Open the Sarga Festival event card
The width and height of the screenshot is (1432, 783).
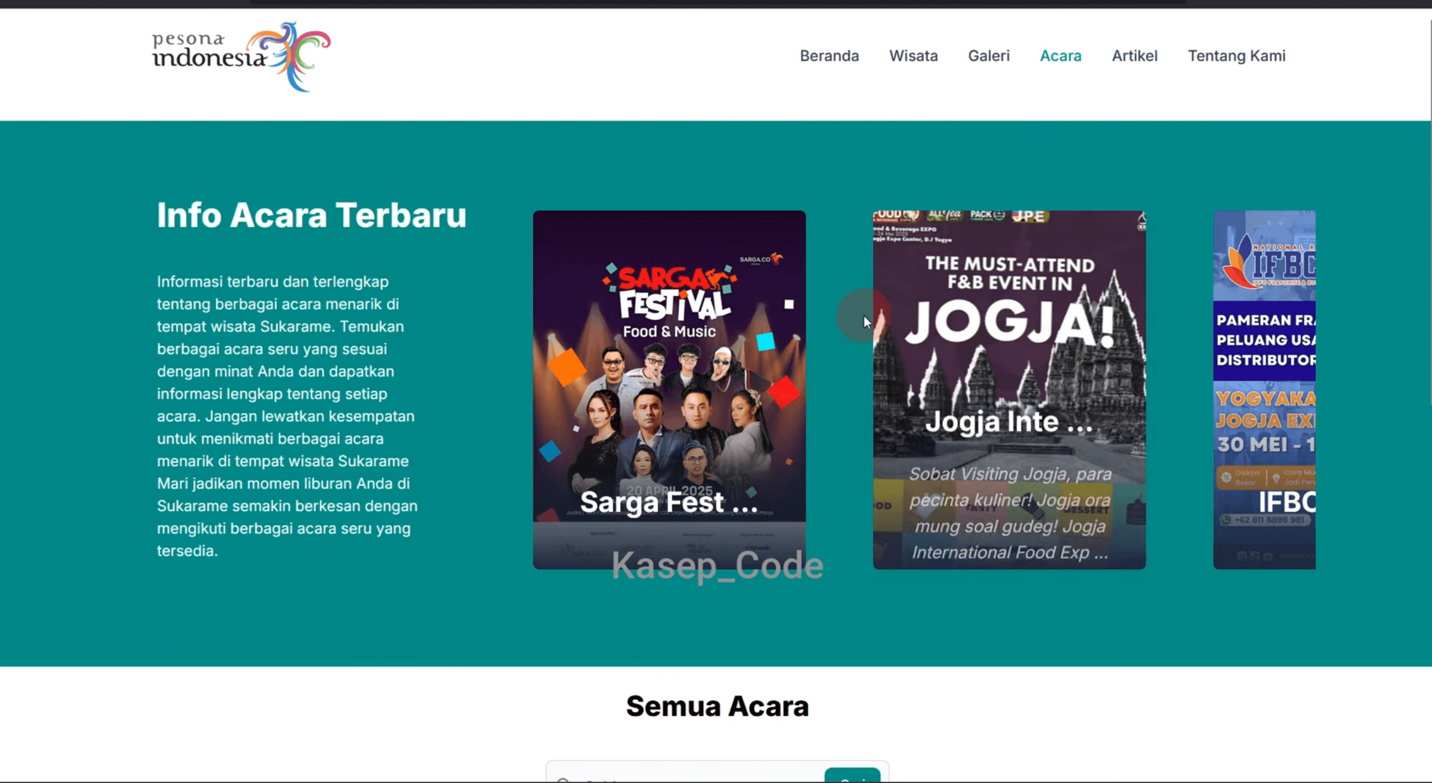click(x=669, y=390)
